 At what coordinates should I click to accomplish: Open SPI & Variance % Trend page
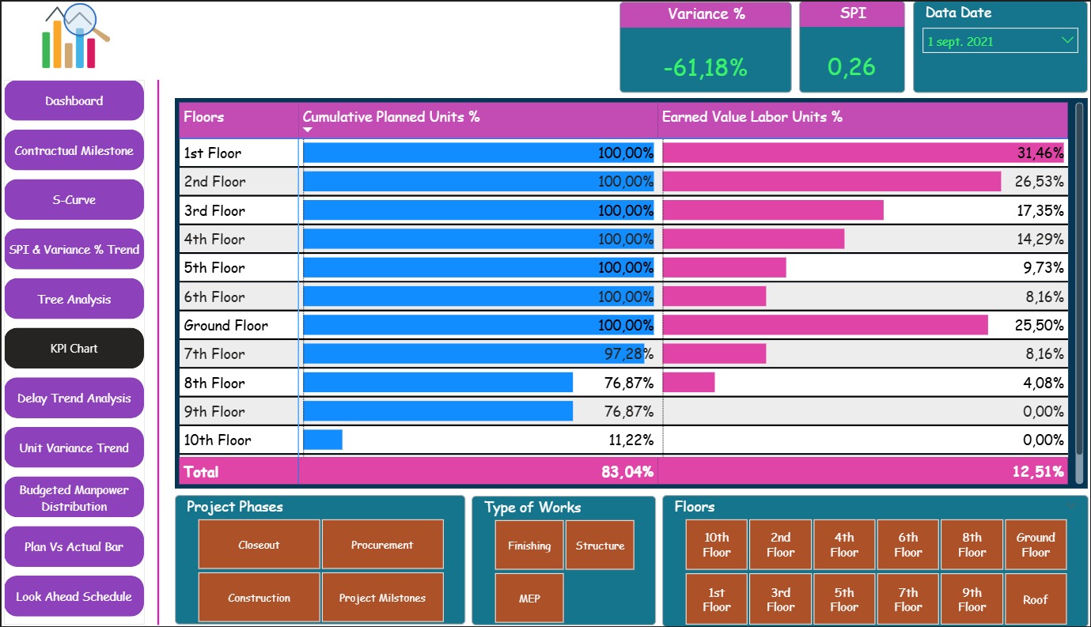click(x=74, y=249)
